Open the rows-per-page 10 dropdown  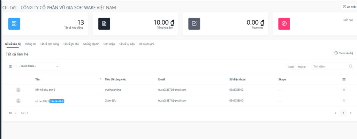click(x=12, y=113)
